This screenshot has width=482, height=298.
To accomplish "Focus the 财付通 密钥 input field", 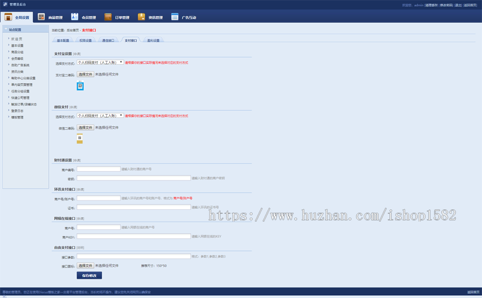I will 134,178.
